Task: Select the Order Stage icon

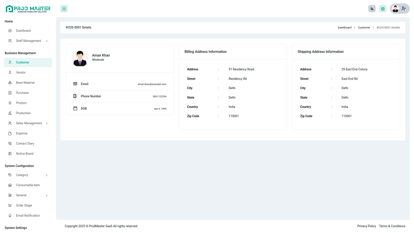Action: coord(10,205)
